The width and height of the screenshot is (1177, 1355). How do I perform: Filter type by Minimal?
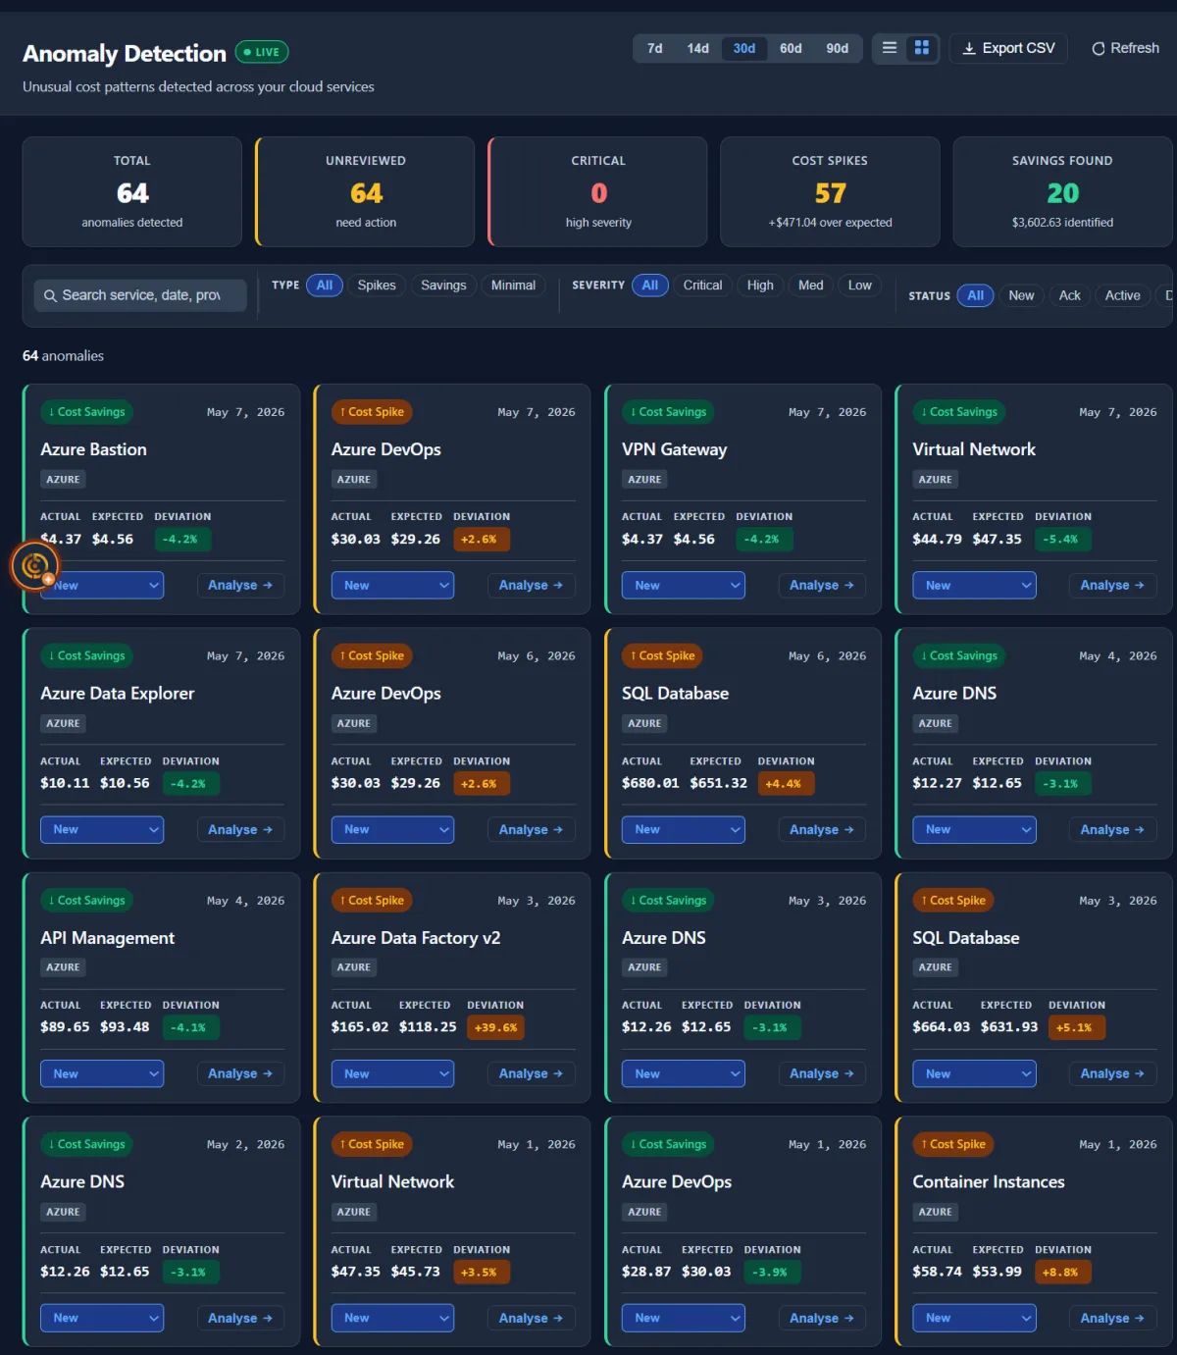(513, 286)
